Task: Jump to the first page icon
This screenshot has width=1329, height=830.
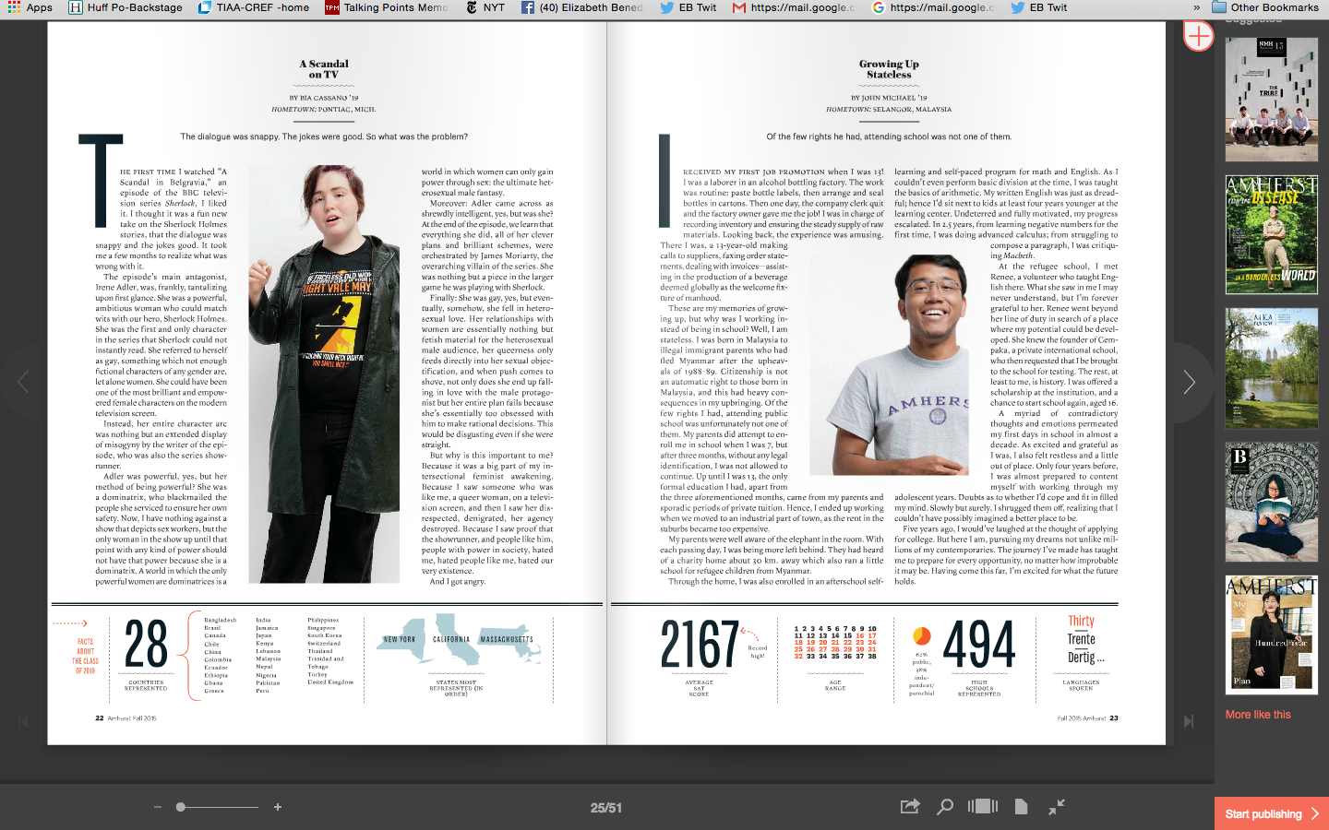Action: point(24,721)
